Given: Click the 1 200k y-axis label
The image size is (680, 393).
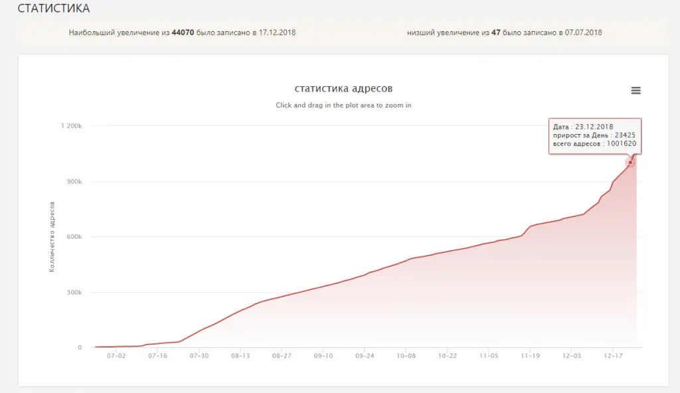Looking at the screenshot, I should [71, 125].
